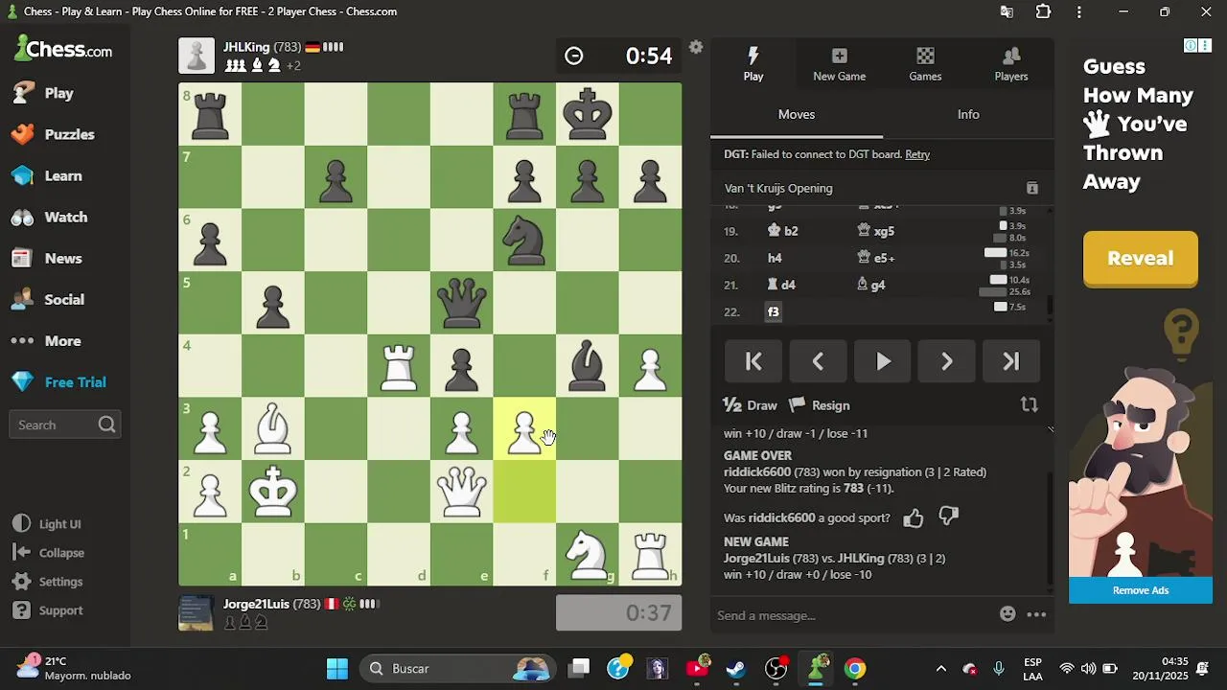Click the white rook on d4
The height and width of the screenshot is (690, 1227).
tap(399, 366)
